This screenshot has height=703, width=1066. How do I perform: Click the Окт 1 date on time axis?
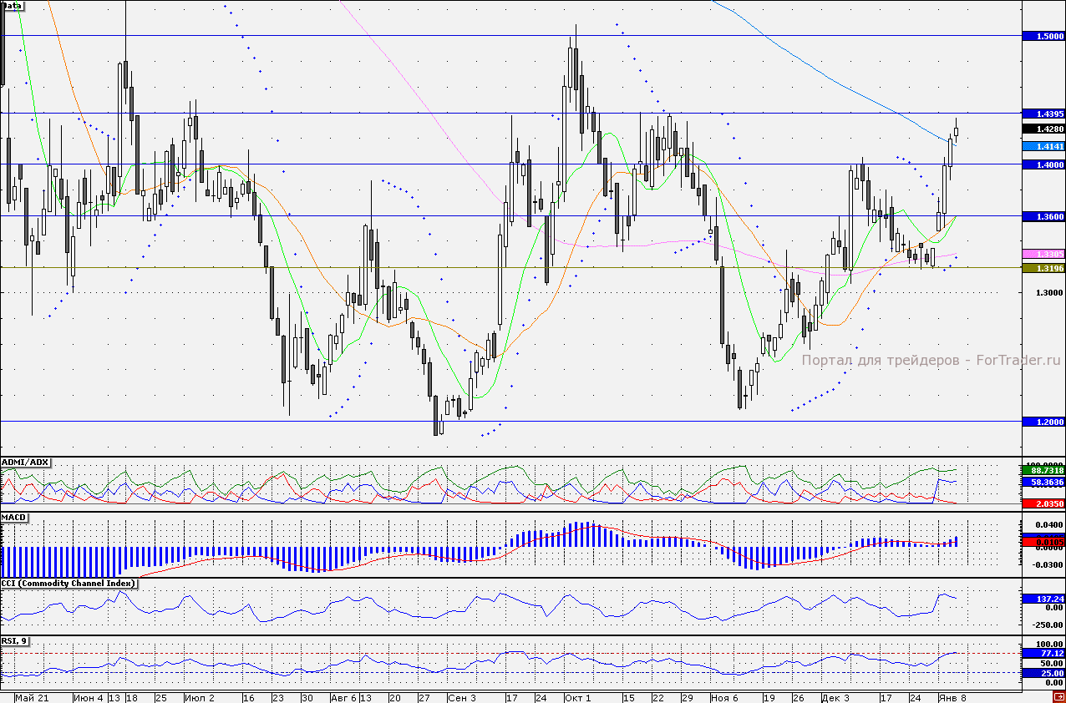tap(577, 697)
